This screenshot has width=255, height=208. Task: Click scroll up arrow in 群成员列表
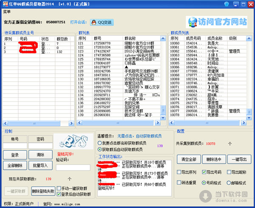pos(249,39)
